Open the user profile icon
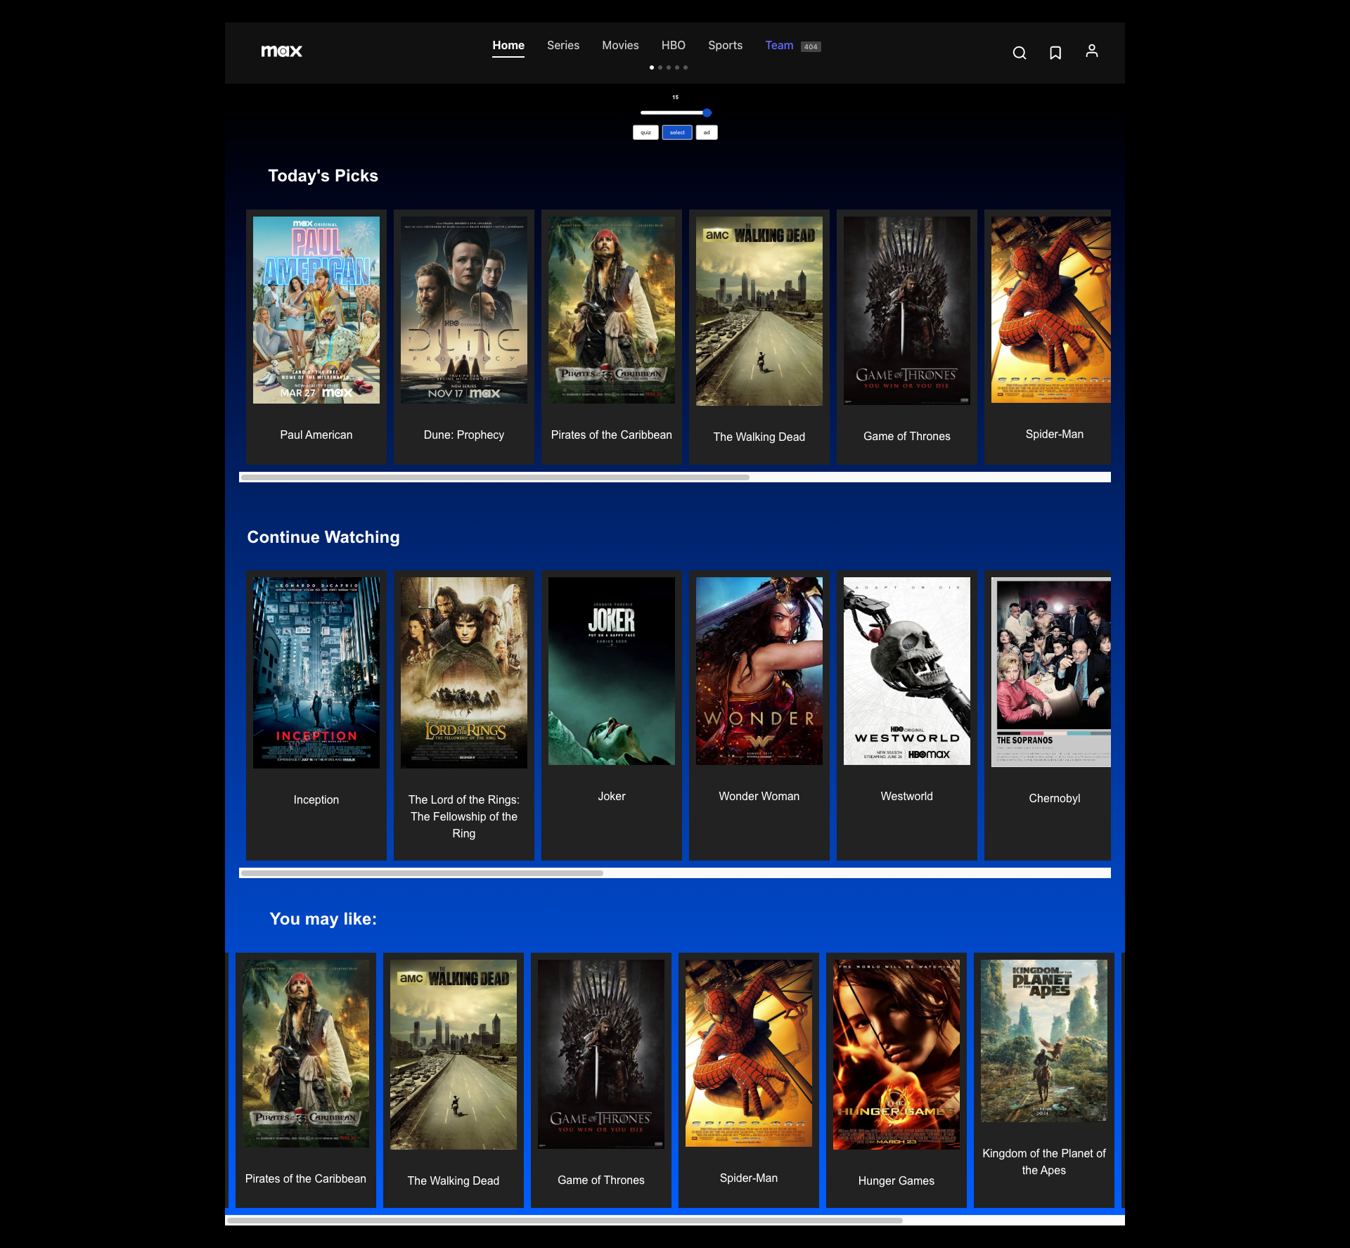 (1091, 51)
